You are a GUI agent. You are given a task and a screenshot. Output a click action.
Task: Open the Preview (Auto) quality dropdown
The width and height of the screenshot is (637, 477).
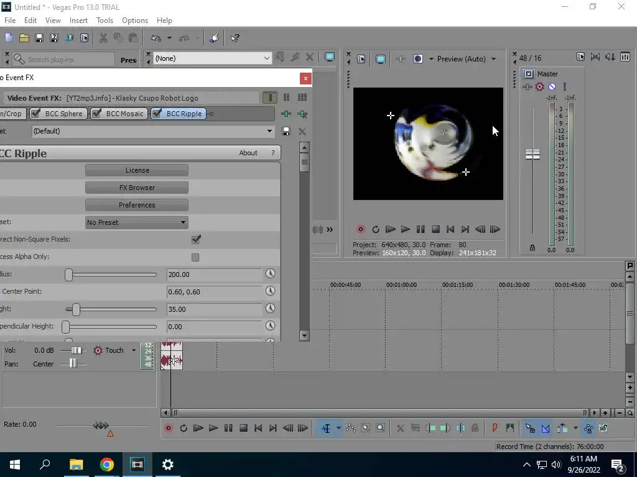coord(467,59)
